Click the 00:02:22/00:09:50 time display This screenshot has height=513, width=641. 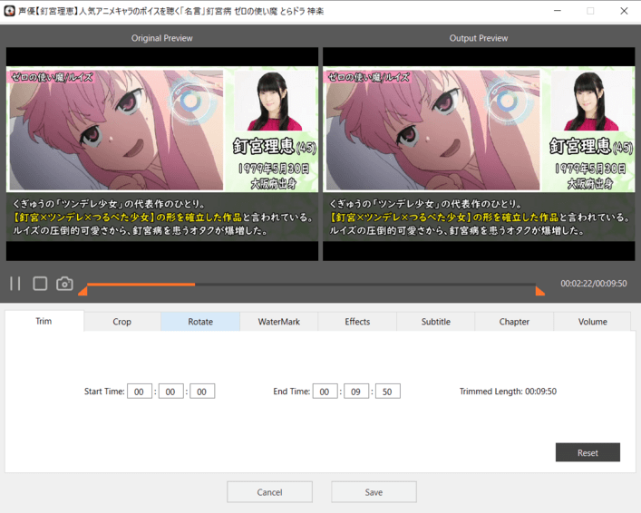[x=594, y=284]
